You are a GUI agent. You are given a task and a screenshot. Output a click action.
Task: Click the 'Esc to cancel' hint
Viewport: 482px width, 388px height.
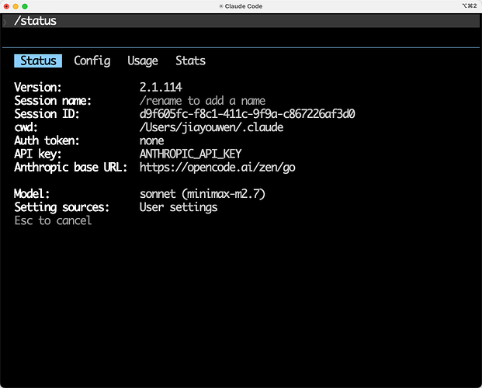coord(53,220)
